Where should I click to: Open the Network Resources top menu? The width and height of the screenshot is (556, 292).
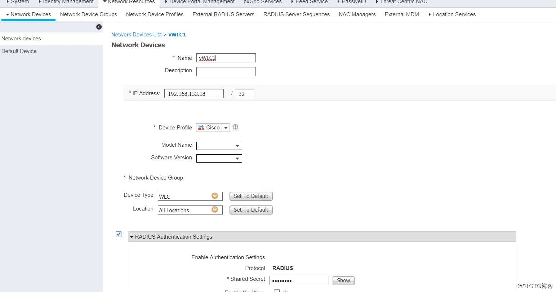pos(129,2)
